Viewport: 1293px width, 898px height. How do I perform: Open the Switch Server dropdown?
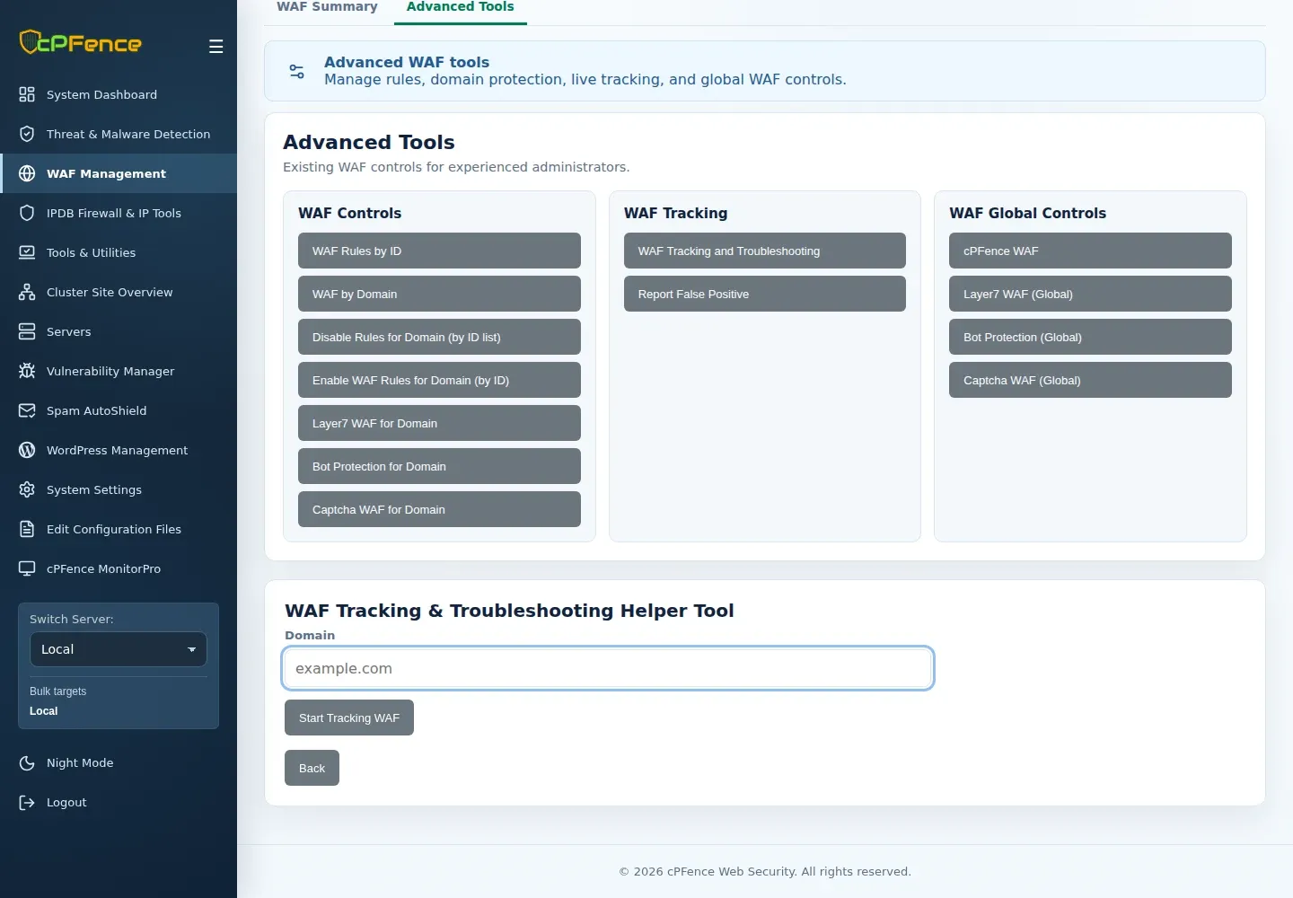click(x=119, y=649)
